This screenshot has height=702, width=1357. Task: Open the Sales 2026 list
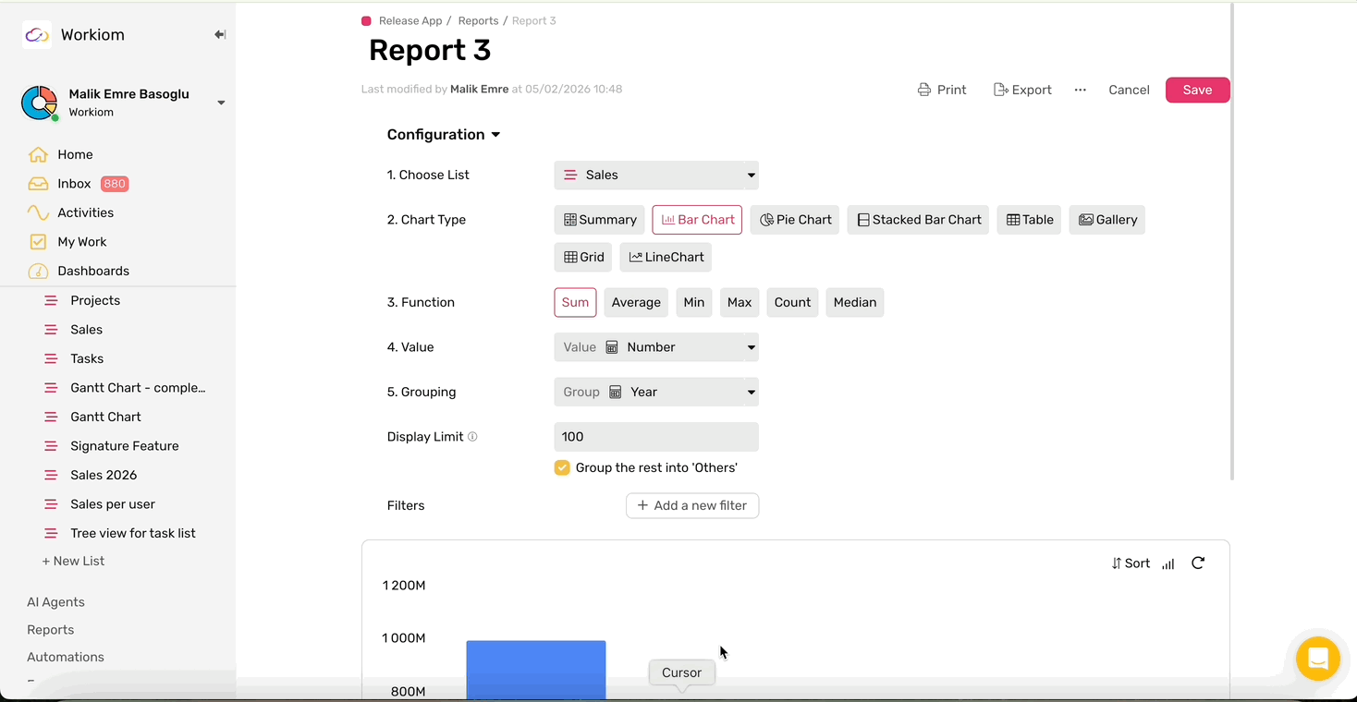click(x=104, y=475)
